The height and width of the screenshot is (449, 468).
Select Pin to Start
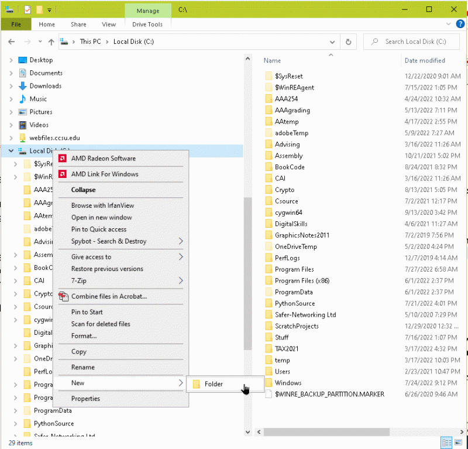click(x=121, y=312)
